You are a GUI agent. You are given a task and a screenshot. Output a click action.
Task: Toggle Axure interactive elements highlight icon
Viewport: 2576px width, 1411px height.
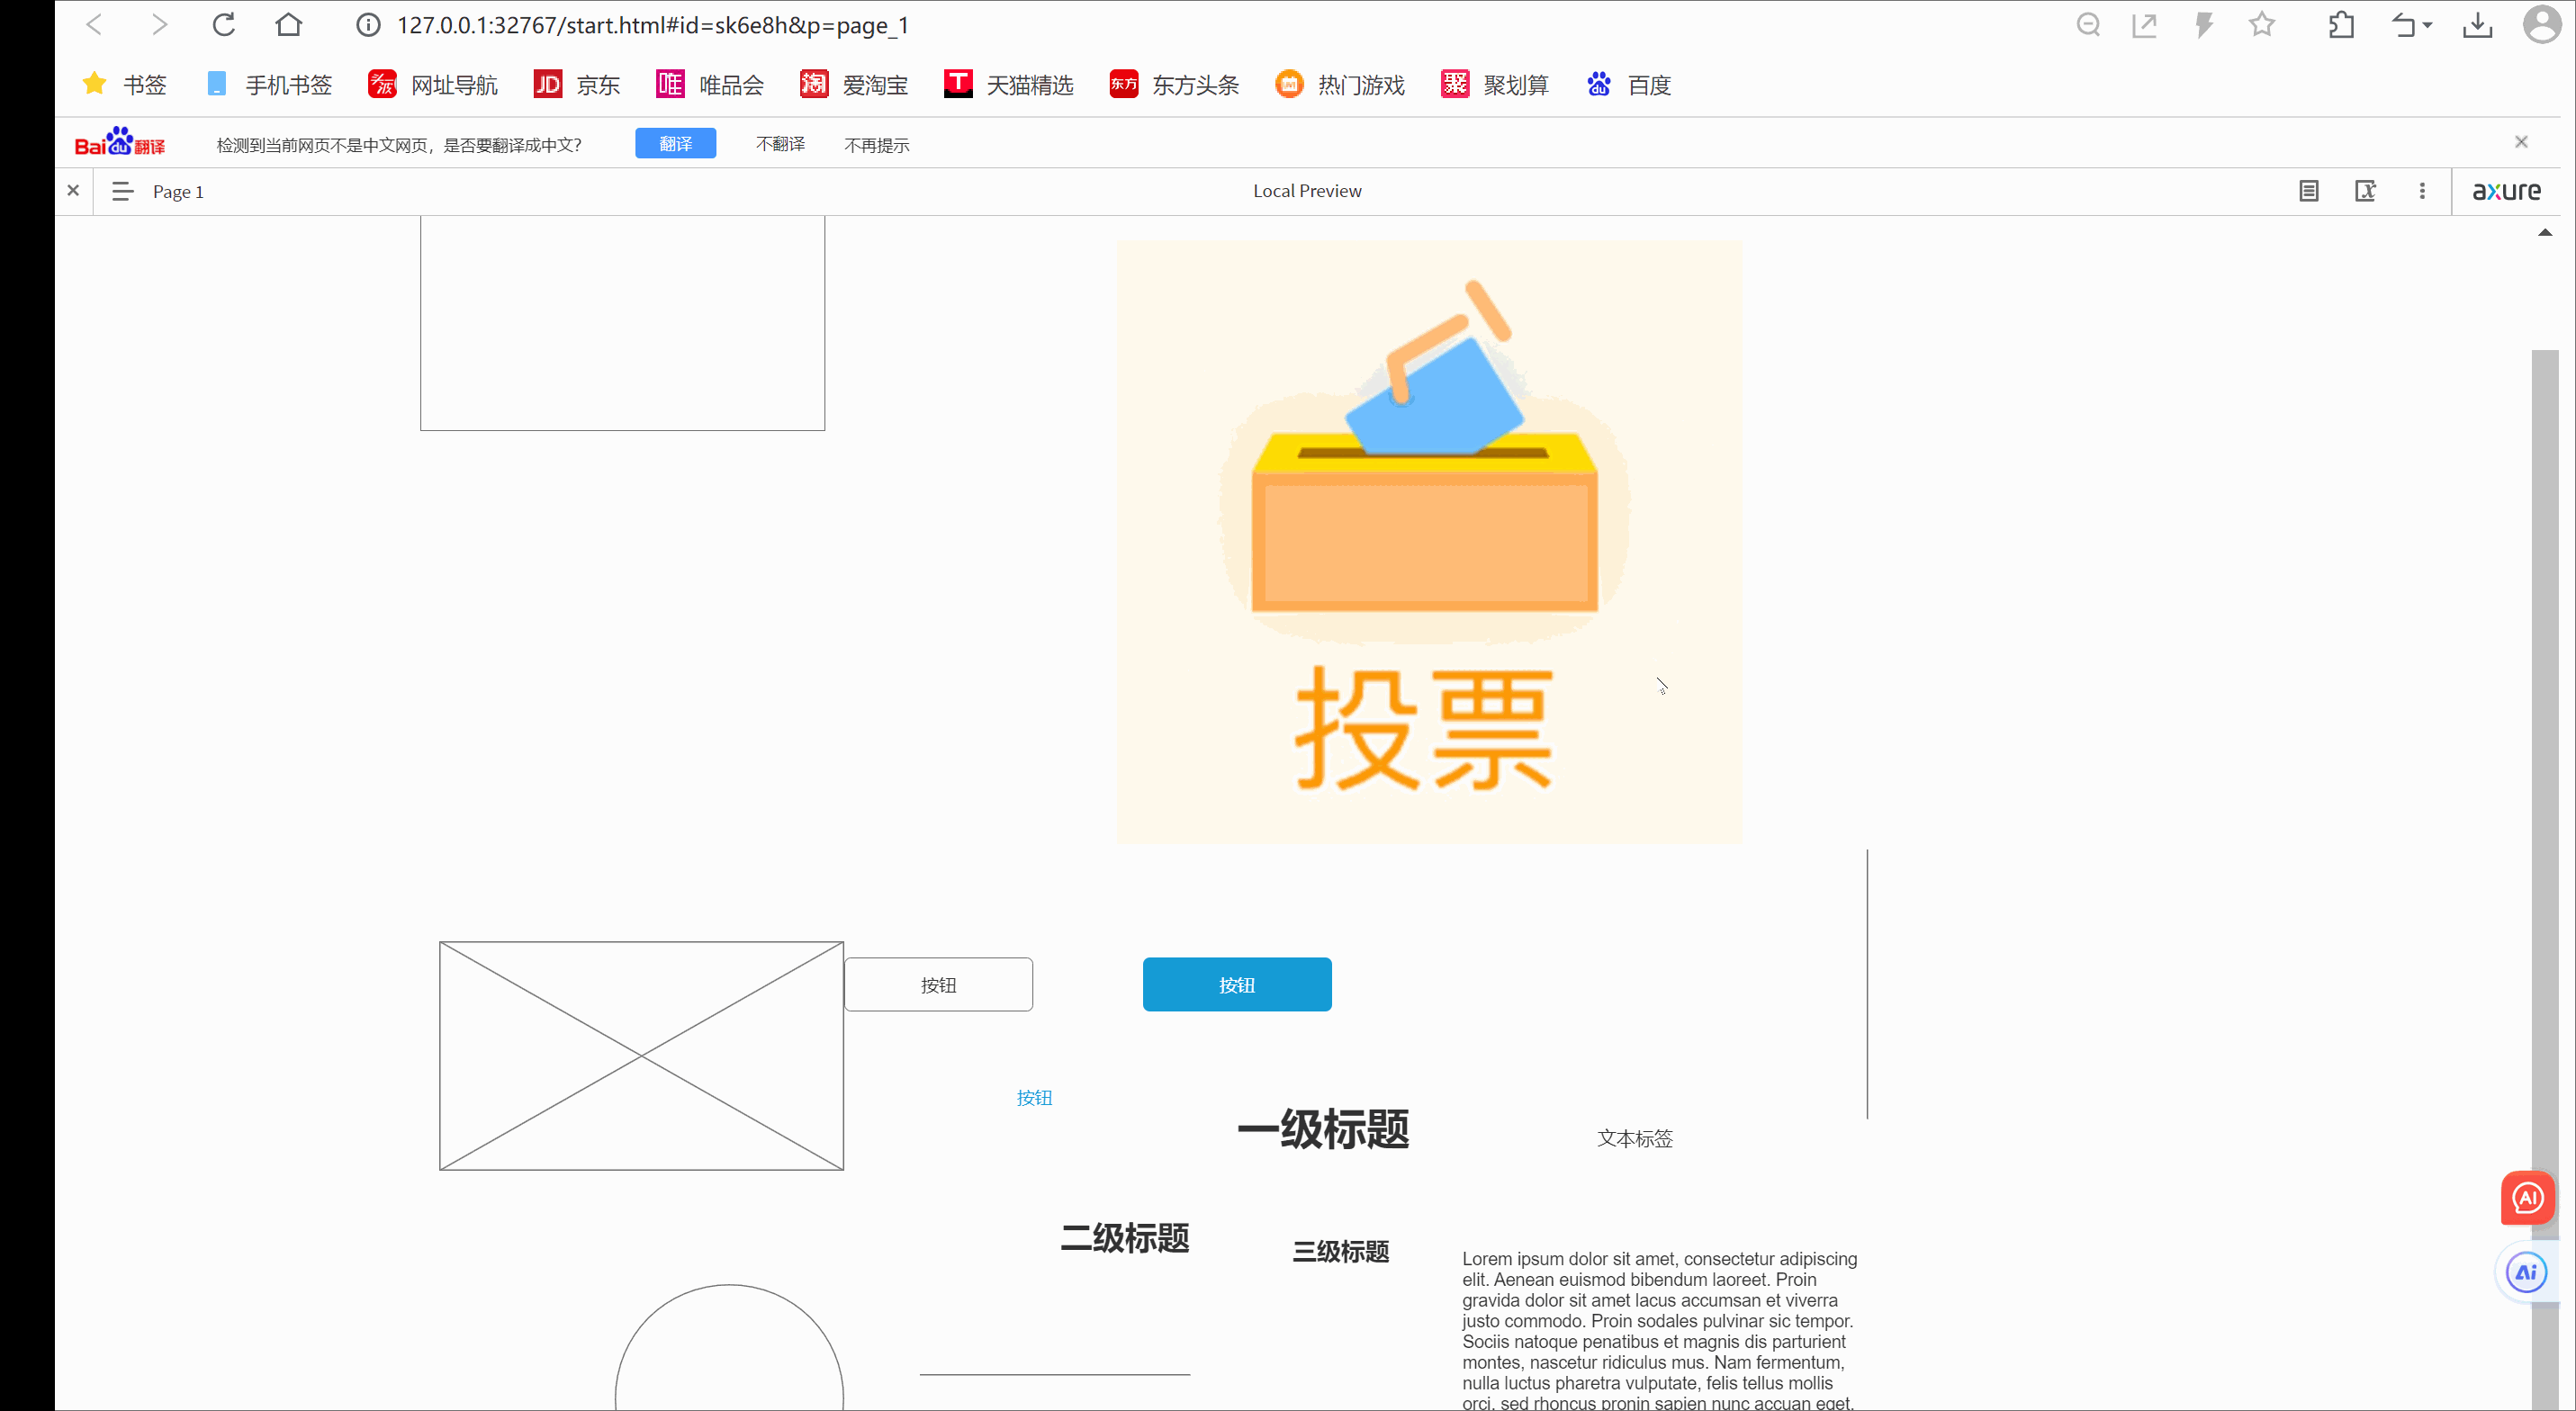tap(2365, 191)
